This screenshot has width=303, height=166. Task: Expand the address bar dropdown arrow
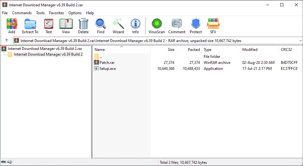(x=300, y=41)
